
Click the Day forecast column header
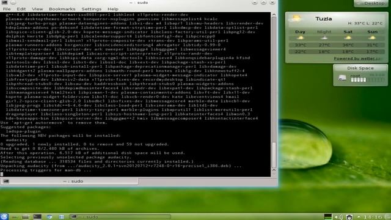click(x=300, y=32)
